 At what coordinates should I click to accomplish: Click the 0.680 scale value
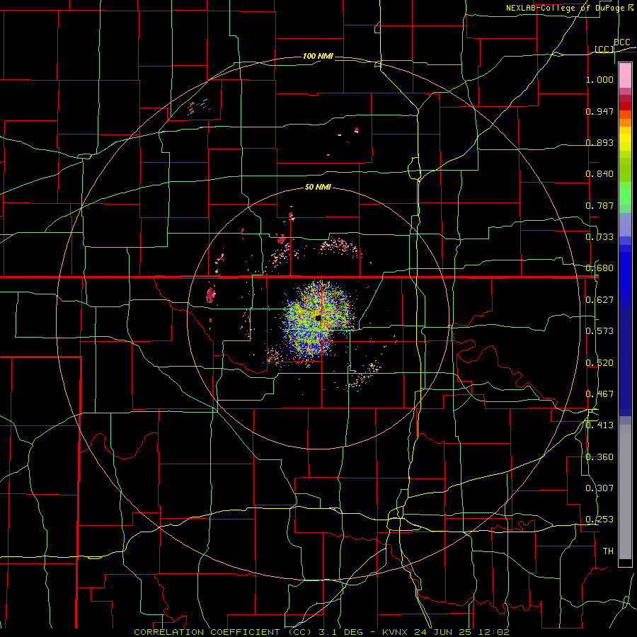coord(599,268)
